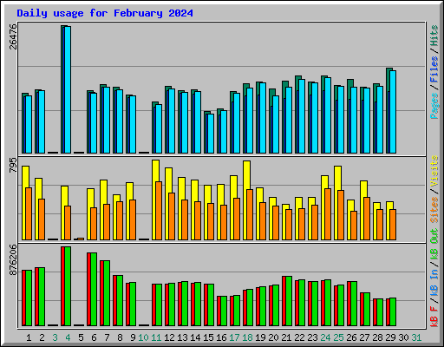The width and height of the screenshot is (444, 347).
Task: Click green weekend day label 11
Action: click(x=156, y=337)
